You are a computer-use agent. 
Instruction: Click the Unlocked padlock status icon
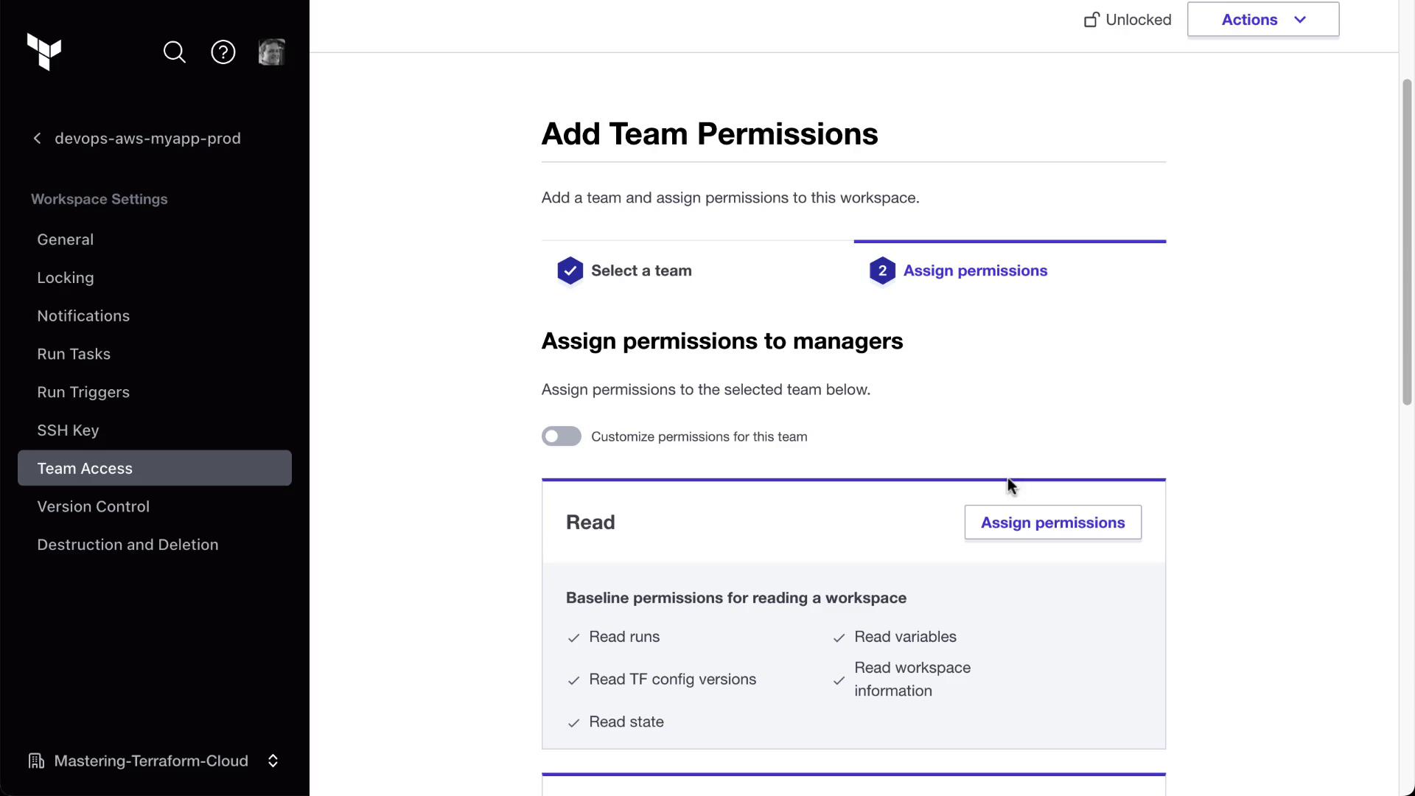point(1091,20)
